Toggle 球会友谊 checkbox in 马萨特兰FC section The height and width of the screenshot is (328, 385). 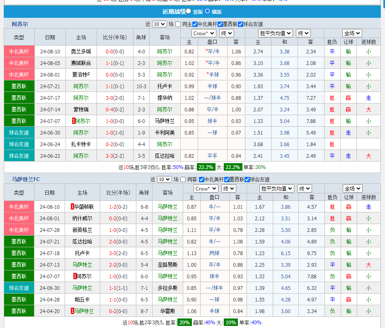pos(248,179)
